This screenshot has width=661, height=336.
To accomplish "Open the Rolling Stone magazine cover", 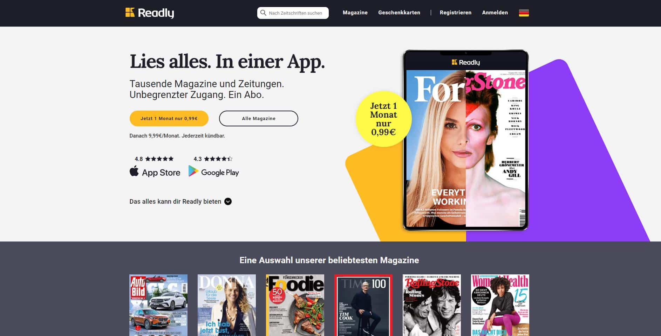I will pyautogui.click(x=432, y=305).
